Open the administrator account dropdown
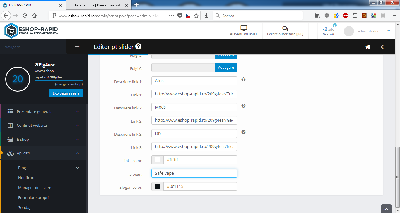This screenshot has height=213, width=400. point(389,31)
